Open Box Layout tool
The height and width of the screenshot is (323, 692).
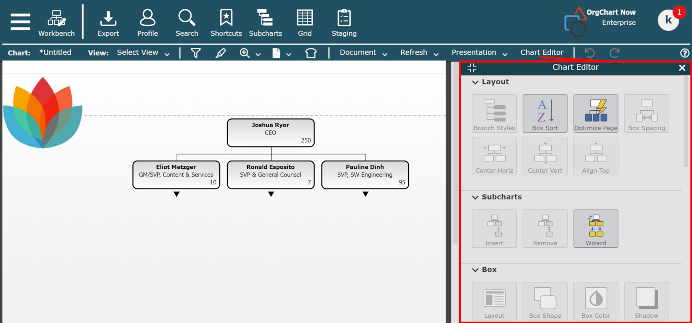click(494, 301)
